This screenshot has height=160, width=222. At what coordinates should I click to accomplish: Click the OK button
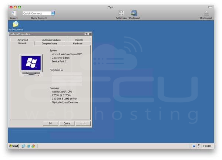(x=51, y=123)
